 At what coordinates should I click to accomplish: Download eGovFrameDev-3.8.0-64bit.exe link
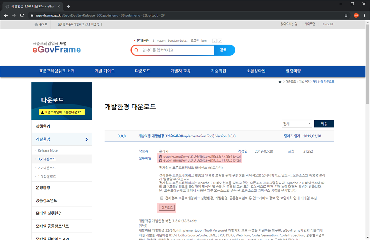pyautogui.click(x=202, y=157)
